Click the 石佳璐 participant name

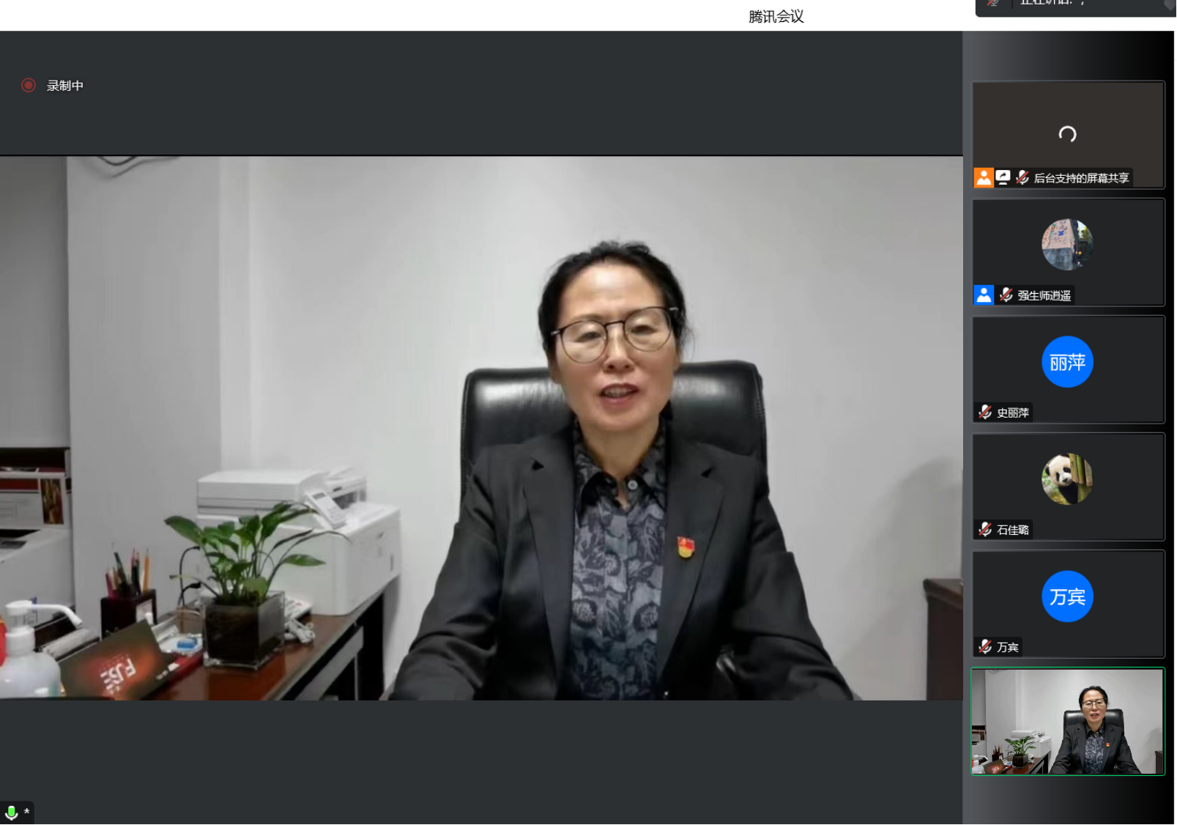pos(1013,530)
